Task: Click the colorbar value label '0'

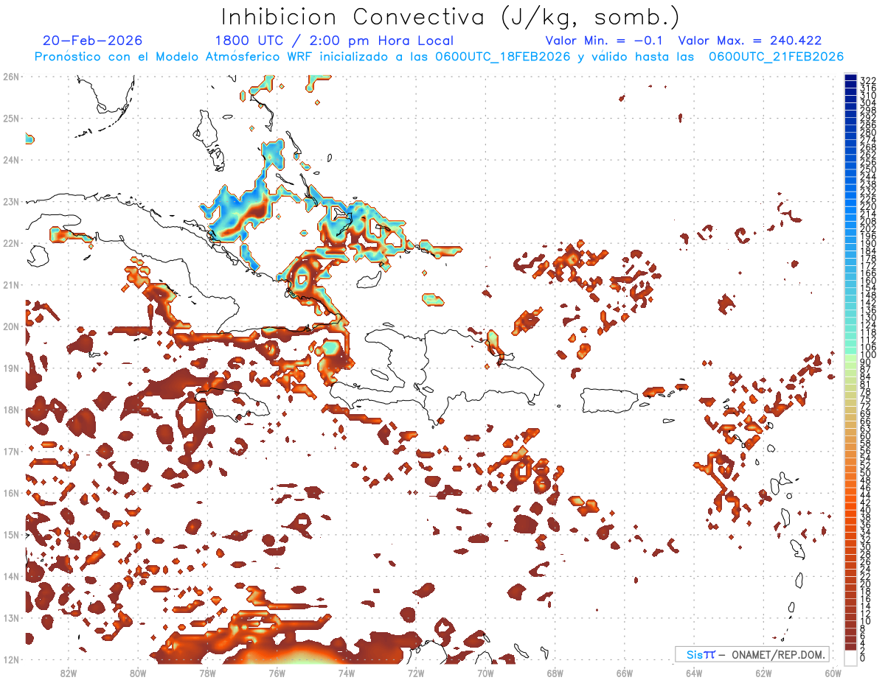Action: click(x=863, y=658)
